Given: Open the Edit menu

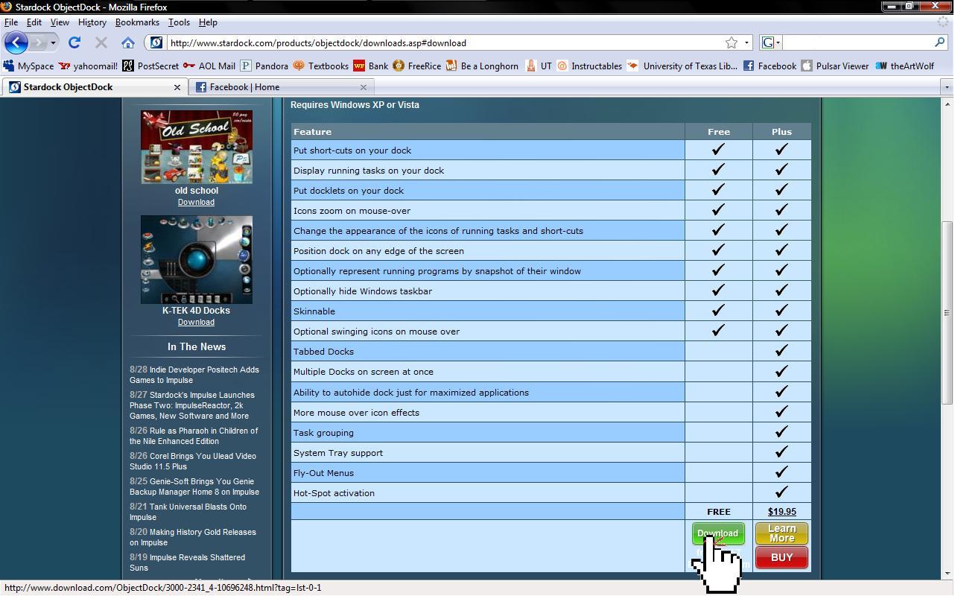Looking at the screenshot, I should coord(34,22).
